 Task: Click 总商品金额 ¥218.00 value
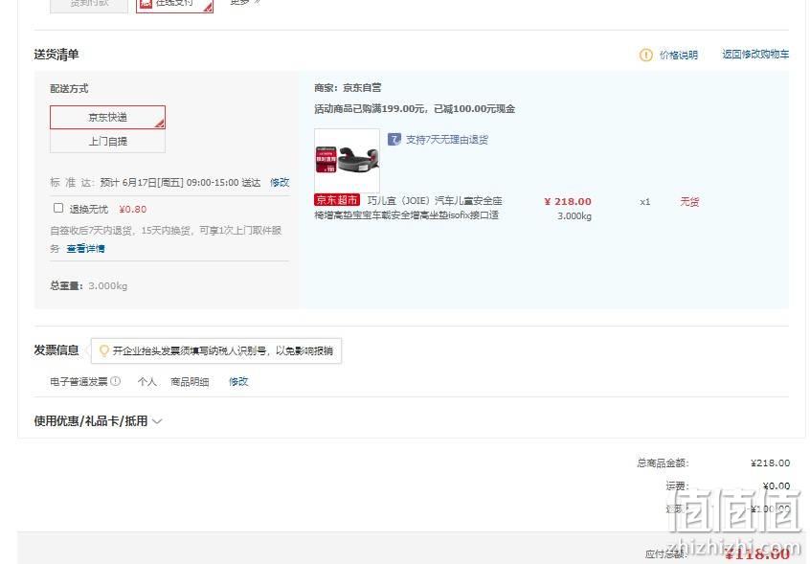coord(770,462)
